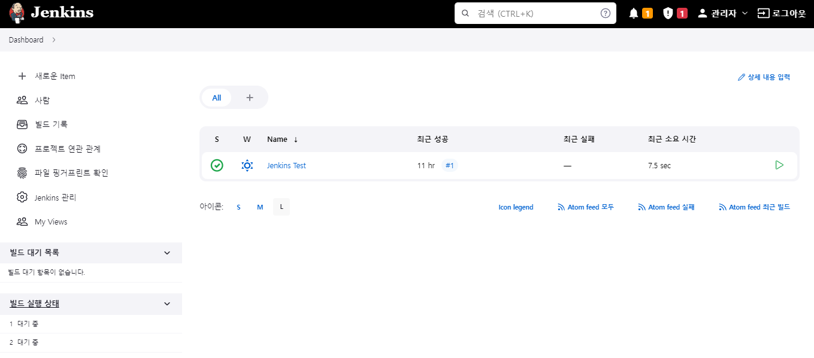814x358 pixels.
Task: Open the 사람 sidebar link
Action: coord(42,100)
